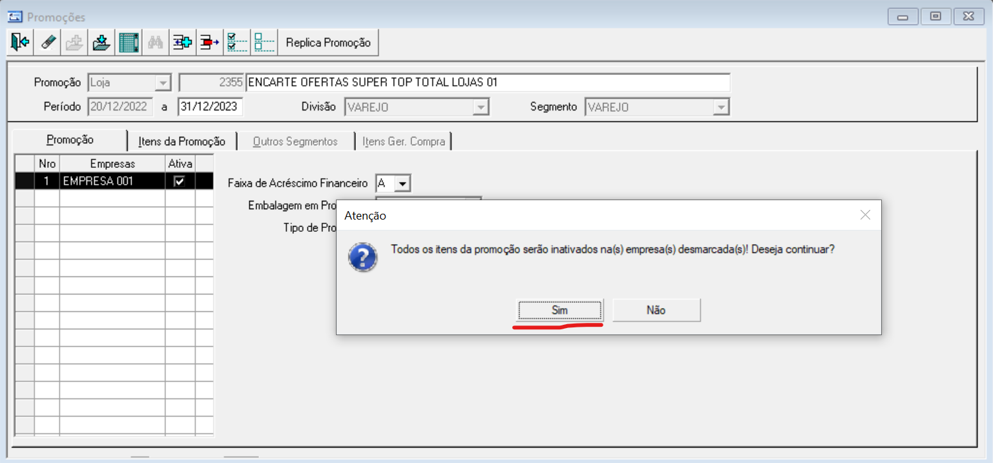993x463 pixels.
Task: Click the promotion description ENCARTE OFERTAS field
Action: coord(488,83)
